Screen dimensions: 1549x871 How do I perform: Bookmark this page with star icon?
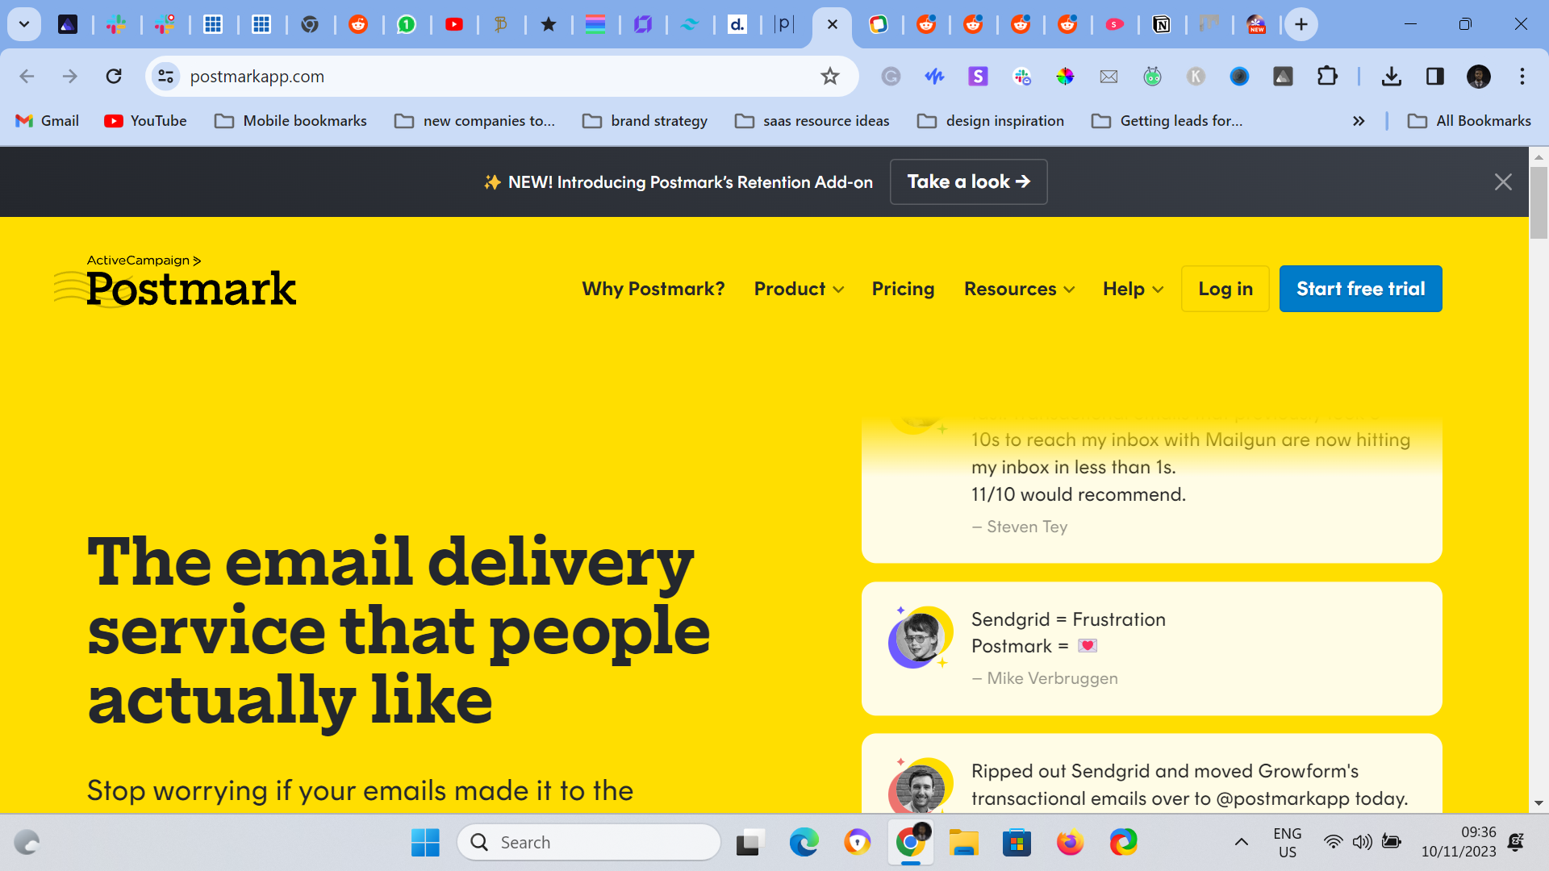click(829, 77)
